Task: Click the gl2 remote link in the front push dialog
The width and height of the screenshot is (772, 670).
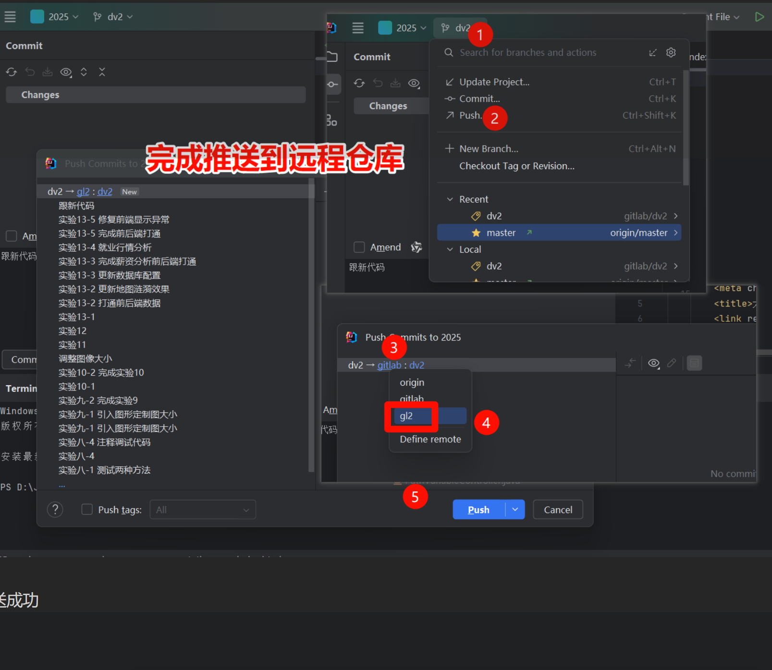Action: 83,192
